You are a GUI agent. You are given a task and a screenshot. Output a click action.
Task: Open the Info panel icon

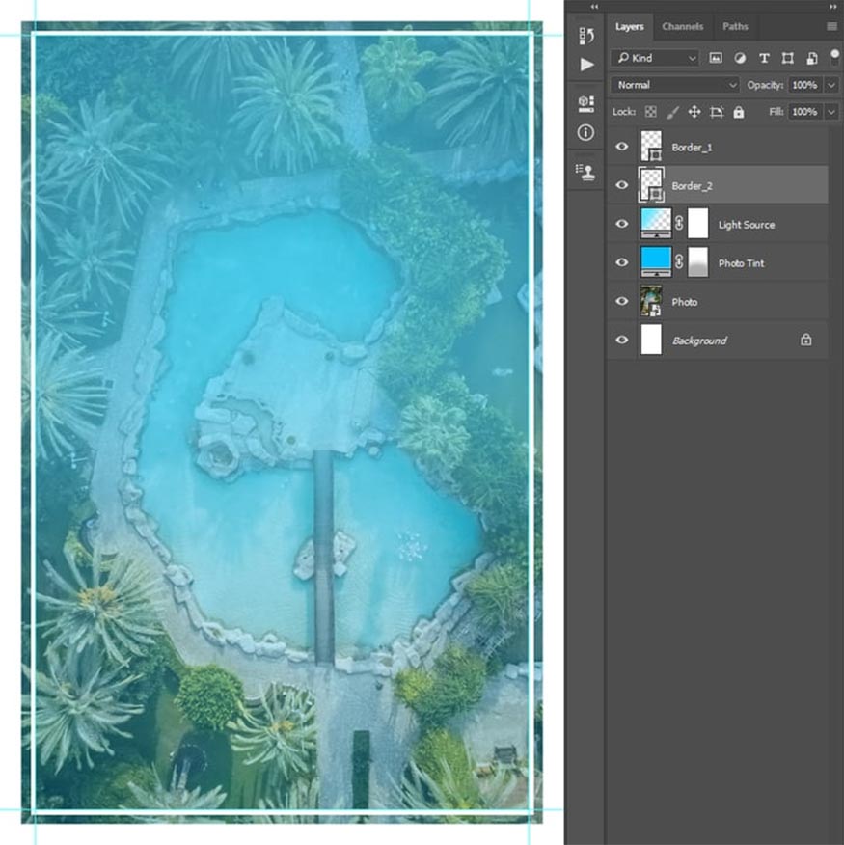click(585, 132)
